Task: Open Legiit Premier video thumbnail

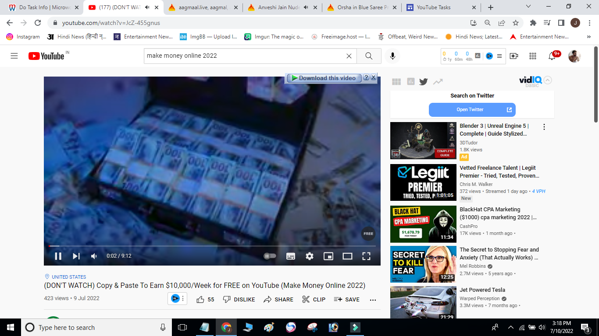Action: 423,182
